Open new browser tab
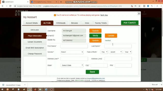This screenshot has height=91, width=163. click(x=61, y=2)
